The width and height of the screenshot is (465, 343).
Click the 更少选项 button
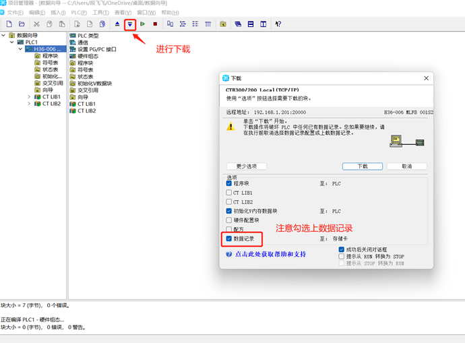[x=247, y=166]
